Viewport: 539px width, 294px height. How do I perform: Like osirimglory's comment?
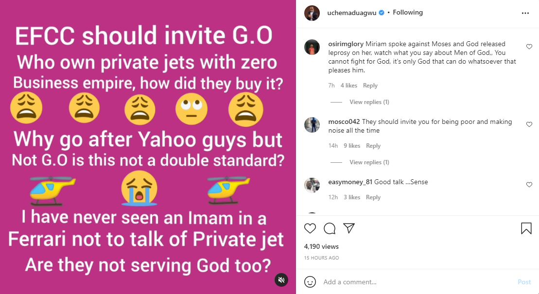click(x=529, y=47)
